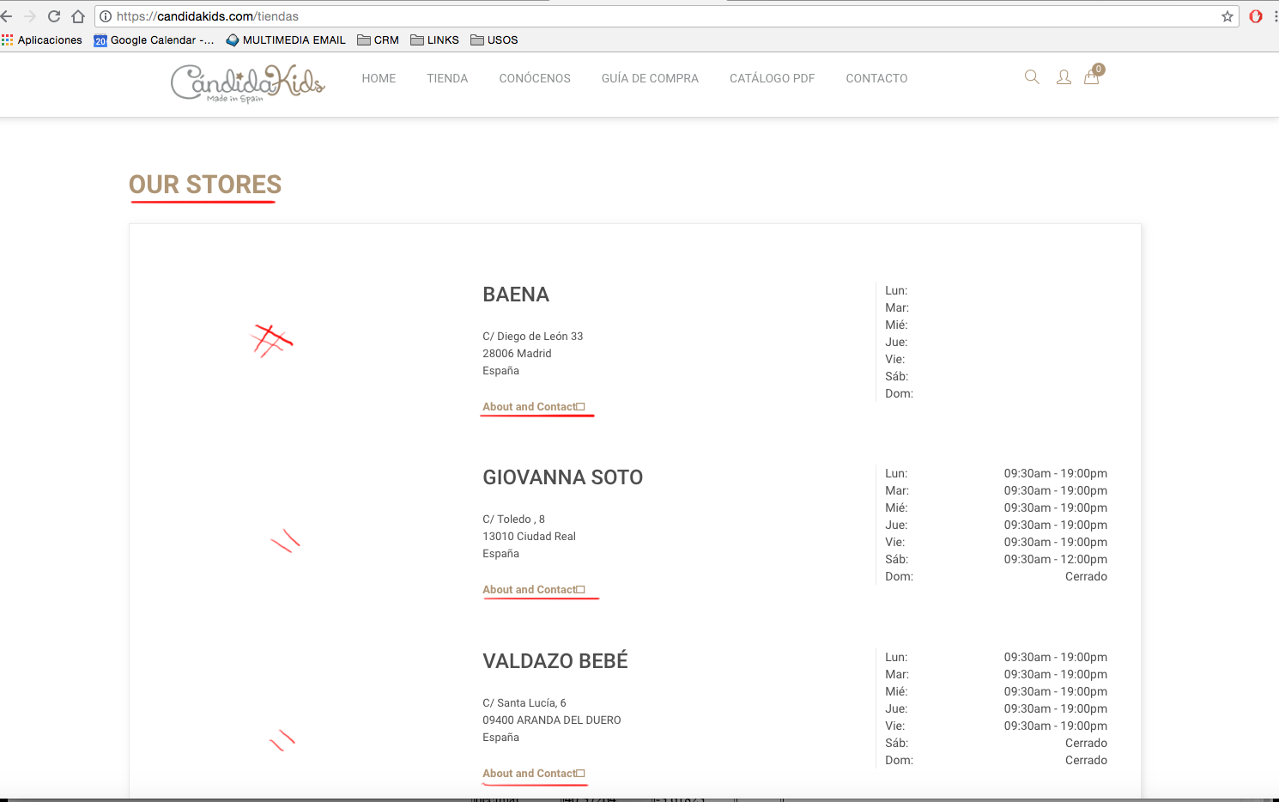Image resolution: width=1279 pixels, height=802 pixels.
Task: Click Giovanna Soto Monday hours 09:30am - 19:00pm
Action: [x=1056, y=474]
